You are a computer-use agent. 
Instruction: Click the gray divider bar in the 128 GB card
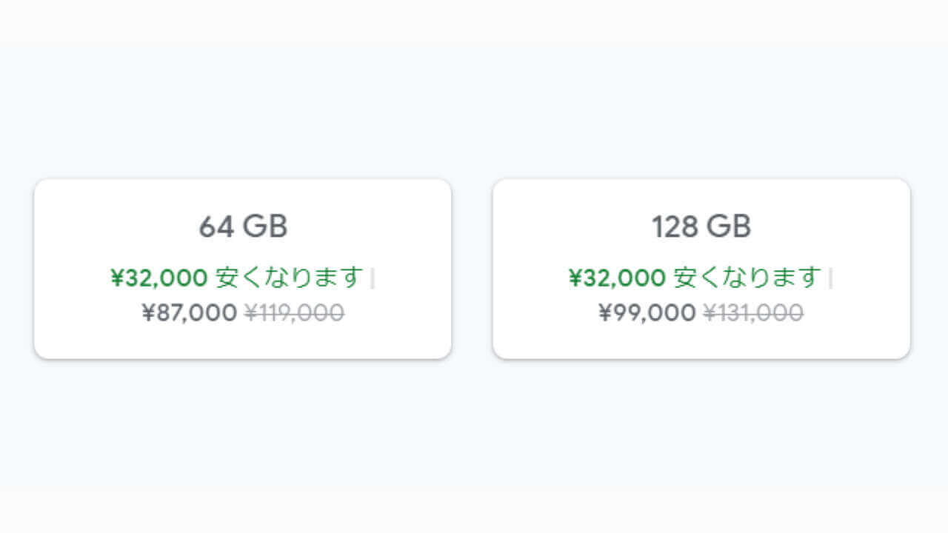830,278
